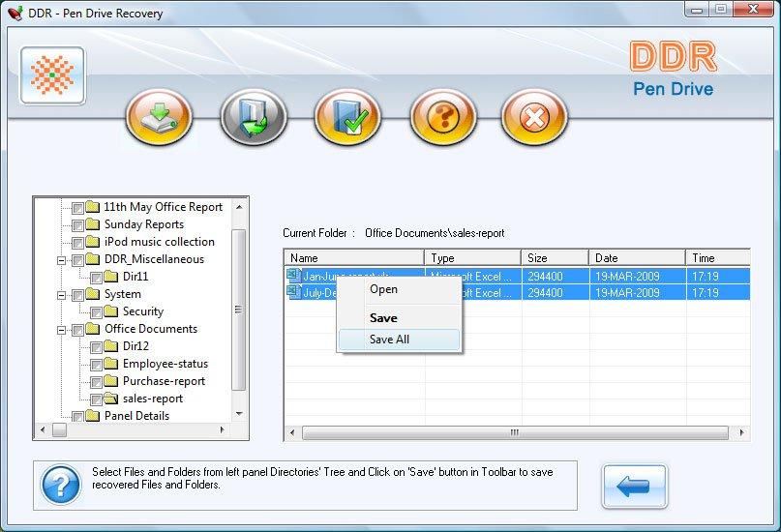
Task: Toggle the System folder checkbox
Action: pyautogui.click(x=77, y=295)
